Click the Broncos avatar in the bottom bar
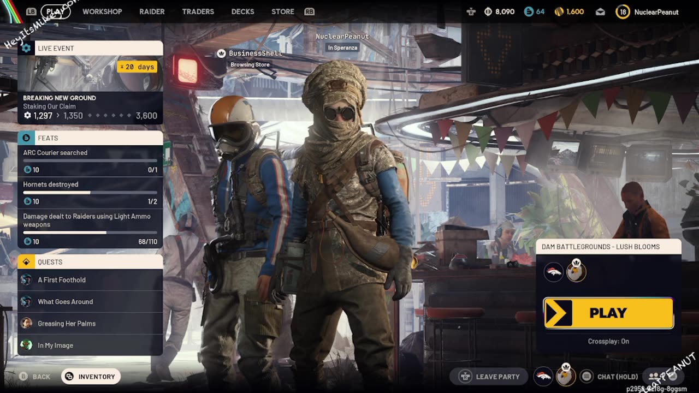 click(x=543, y=376)
